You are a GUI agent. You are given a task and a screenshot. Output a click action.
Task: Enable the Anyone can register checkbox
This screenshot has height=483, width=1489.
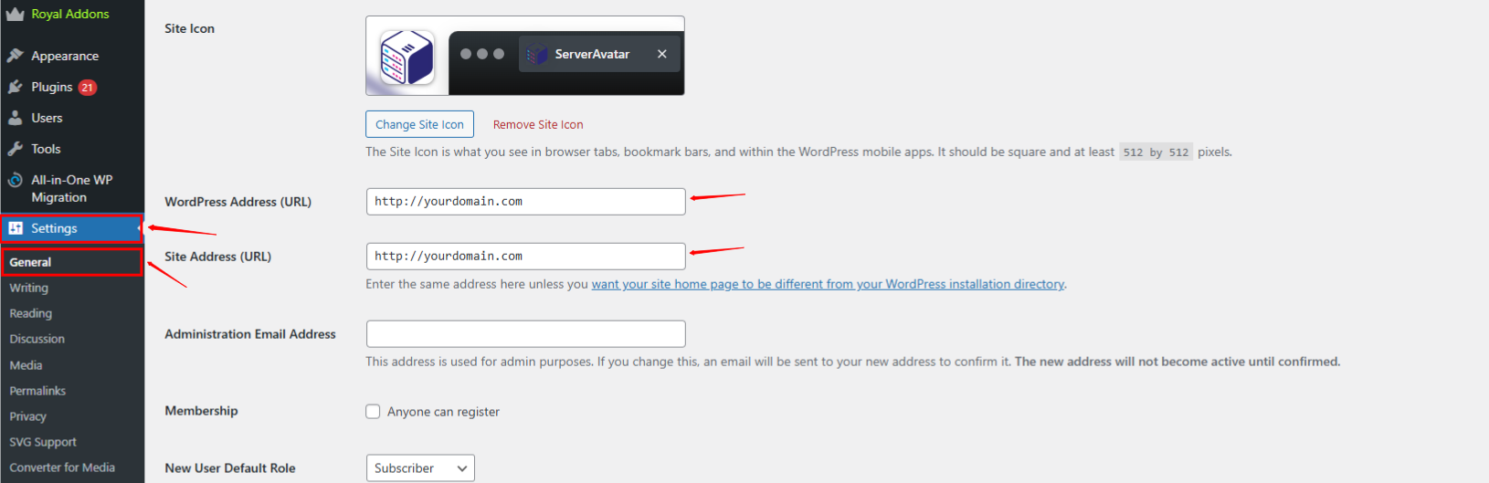[x=373, y=412]
